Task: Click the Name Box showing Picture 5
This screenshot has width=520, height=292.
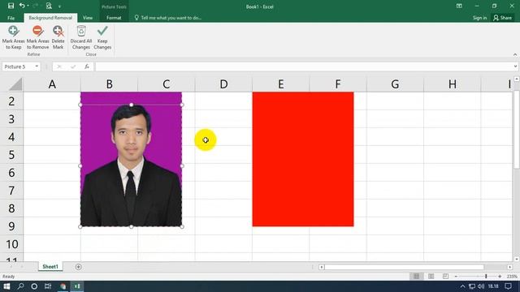Action: tap(18, 67)
